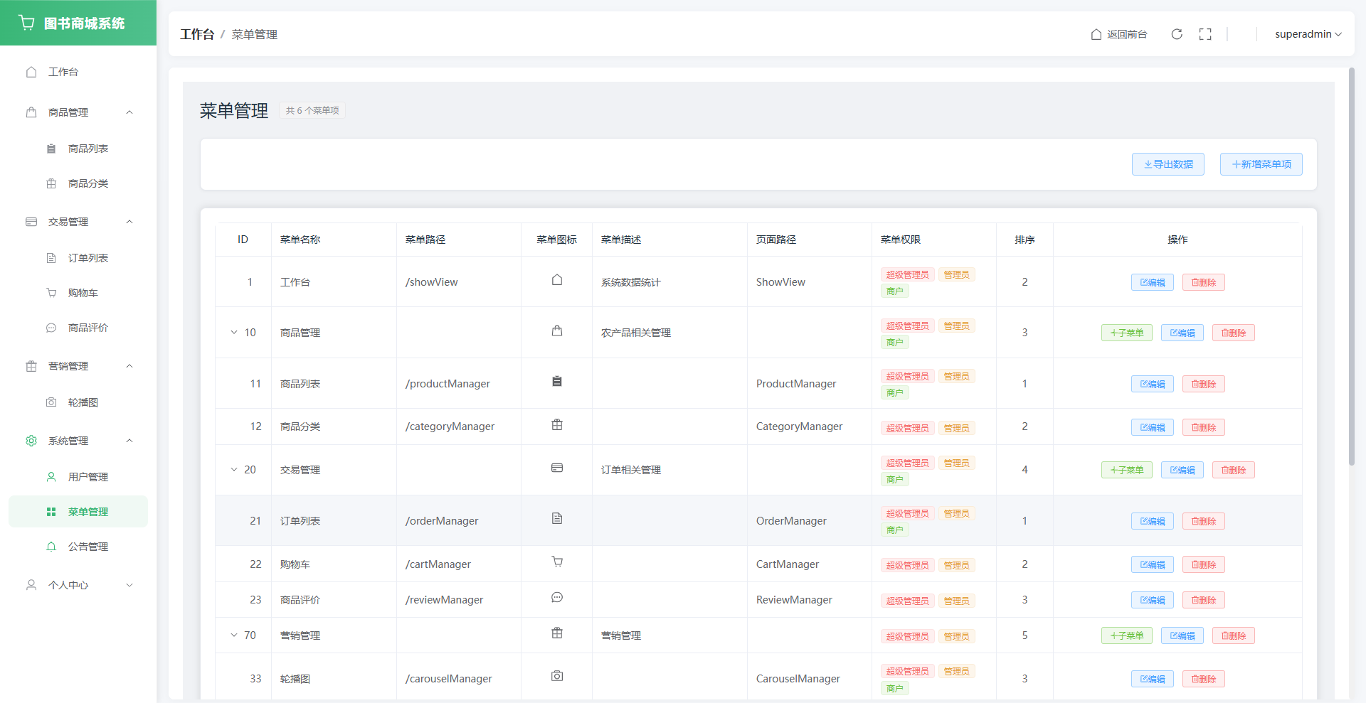Collapse row 70 营销管理 in table
The width and height of the screenshot is (1366, 703).
coord(234,635)
